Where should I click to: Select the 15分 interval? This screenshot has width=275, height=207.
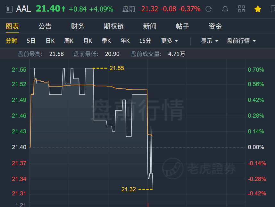pyautogui.click(x=145, y=41)
